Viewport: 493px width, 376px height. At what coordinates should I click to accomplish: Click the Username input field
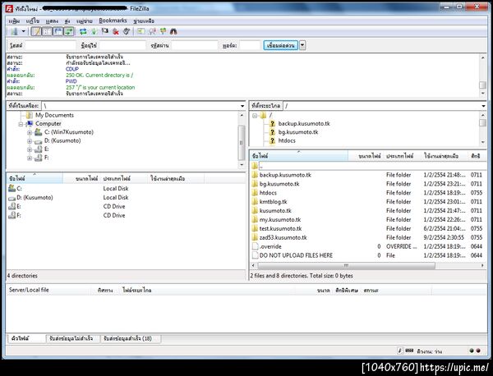pyautogui.click(x=122, y=45)
